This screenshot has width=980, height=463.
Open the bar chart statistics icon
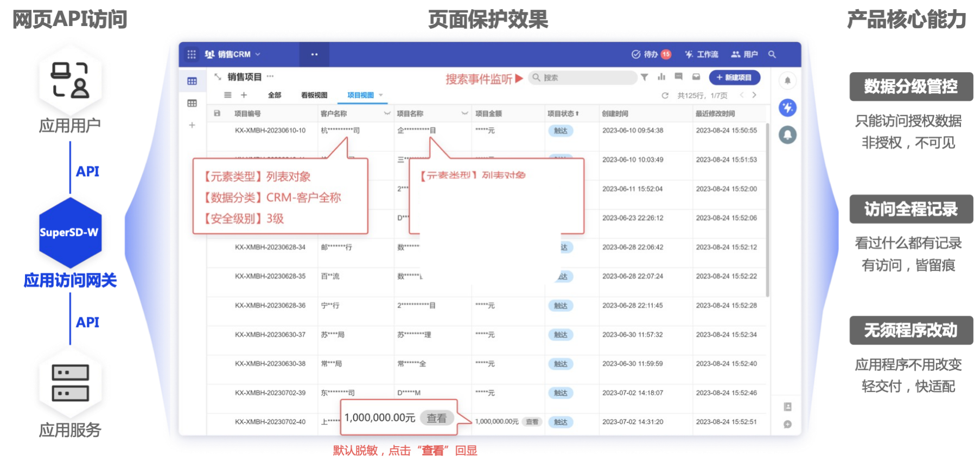(661, 77)
